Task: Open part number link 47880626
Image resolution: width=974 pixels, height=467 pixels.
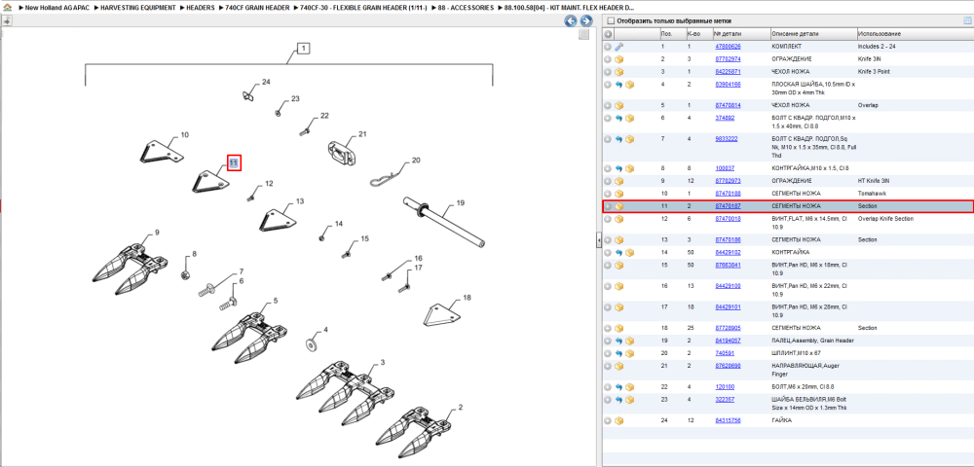Action: tap(728, 47)
